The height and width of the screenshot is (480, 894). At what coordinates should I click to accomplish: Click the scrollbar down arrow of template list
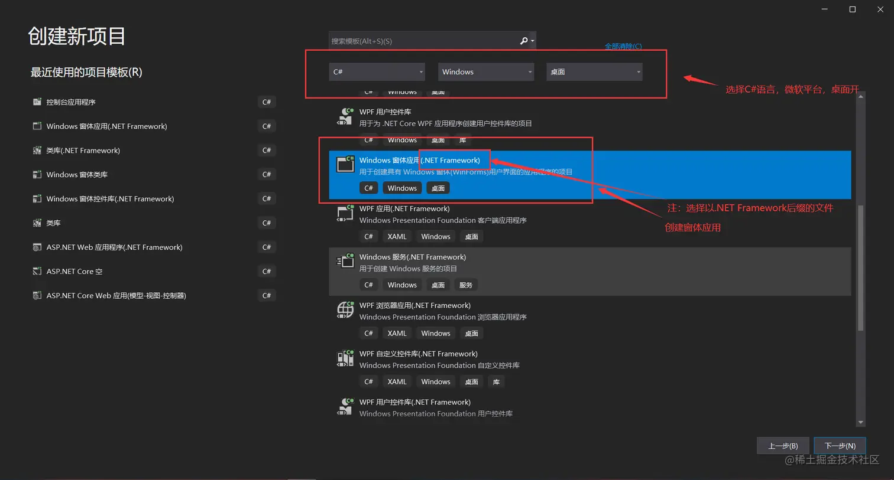click(861, 422)
